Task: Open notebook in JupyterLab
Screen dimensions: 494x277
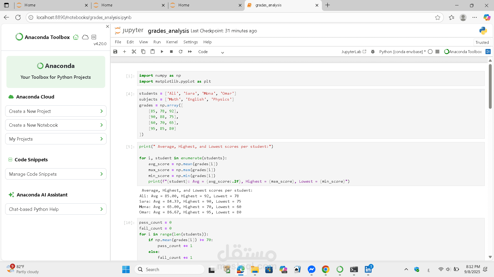Action: (354, 52)
